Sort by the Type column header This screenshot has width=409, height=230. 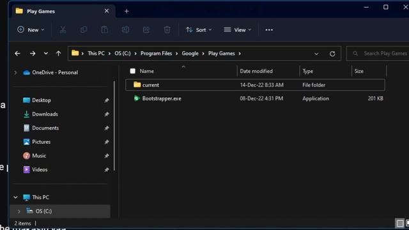point(308,71)
